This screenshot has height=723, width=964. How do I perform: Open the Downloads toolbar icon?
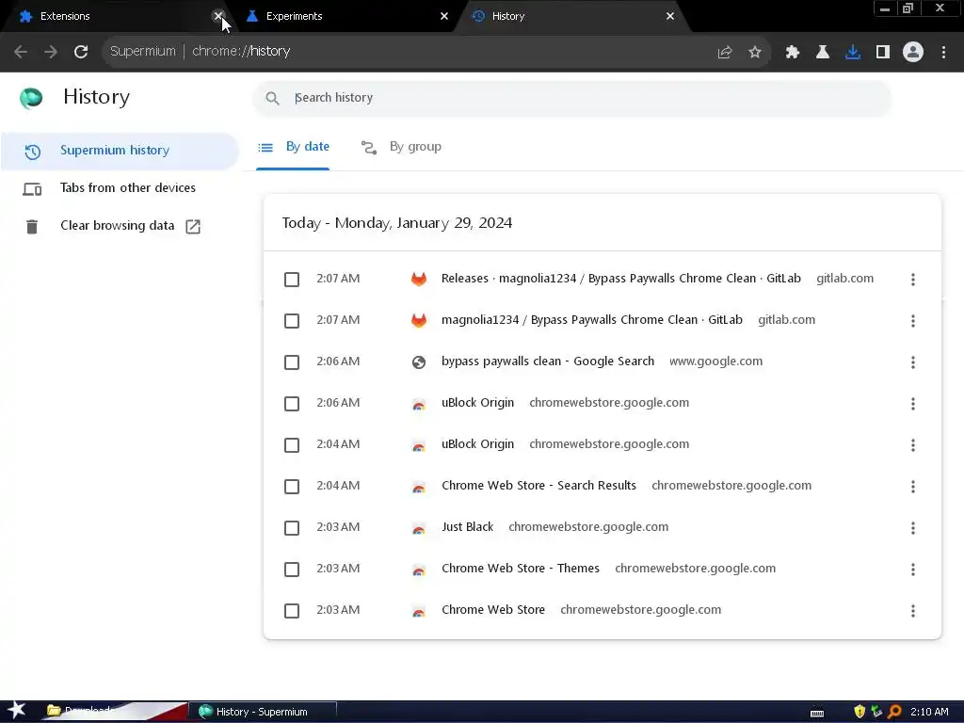click(853, 53)
